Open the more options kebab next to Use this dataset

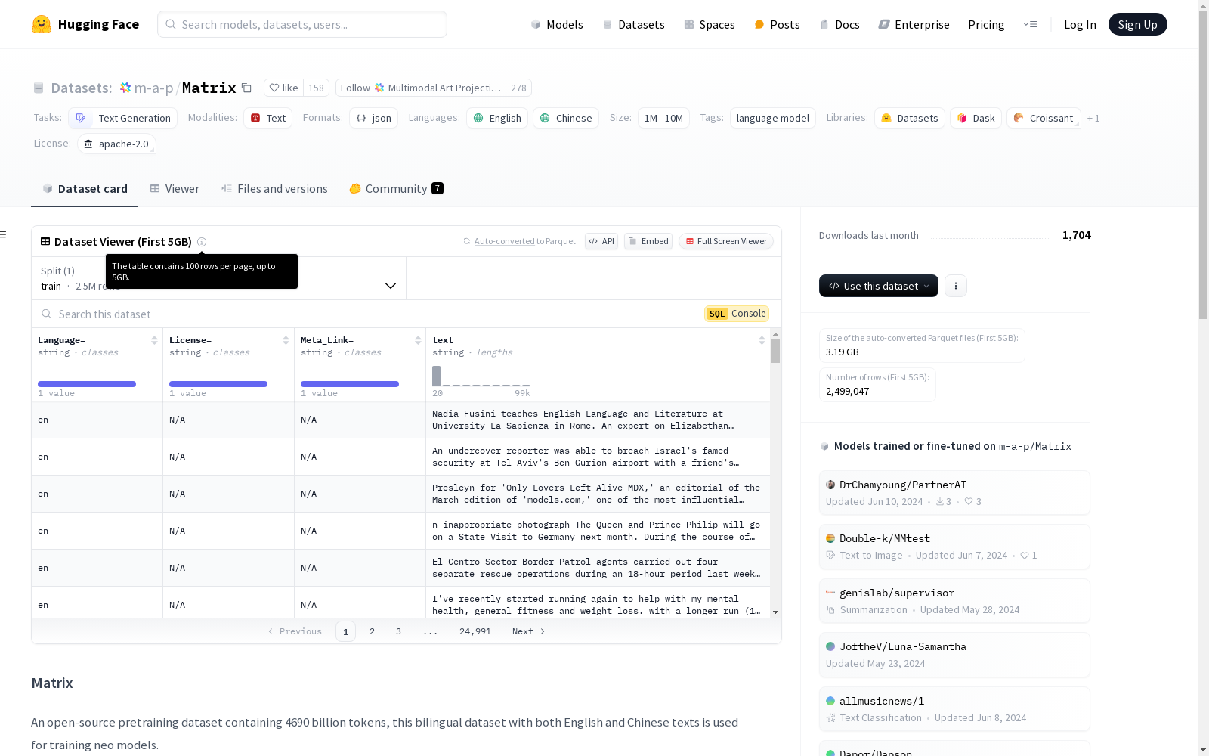pos(956,286)
